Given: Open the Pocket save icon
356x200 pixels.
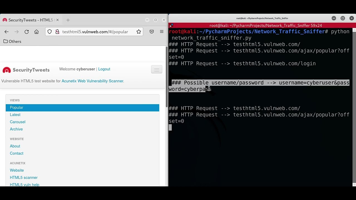Looking at the screenshot, I should coord(152,32).
